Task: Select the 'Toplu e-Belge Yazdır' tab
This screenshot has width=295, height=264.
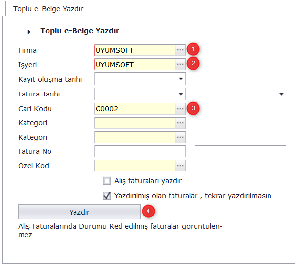Action: click(48, 9)
